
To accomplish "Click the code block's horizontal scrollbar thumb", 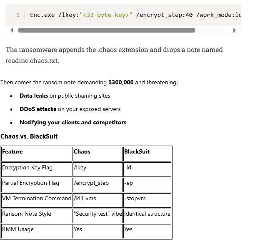I will pyautogui.click(x=106, y=30).
